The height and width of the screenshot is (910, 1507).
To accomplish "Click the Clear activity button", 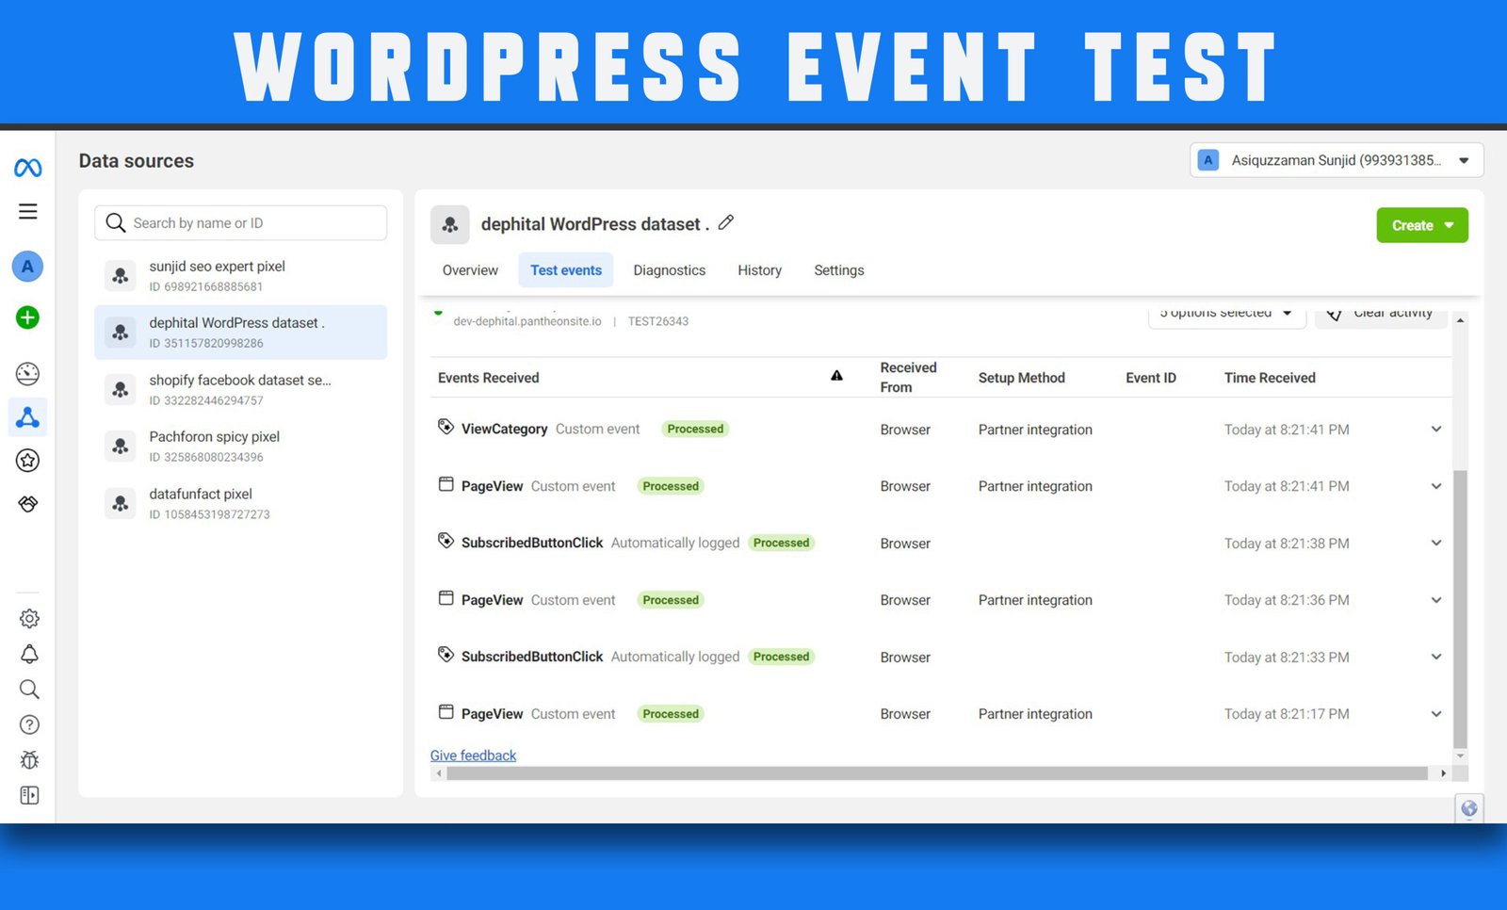I will (1382, 316).
